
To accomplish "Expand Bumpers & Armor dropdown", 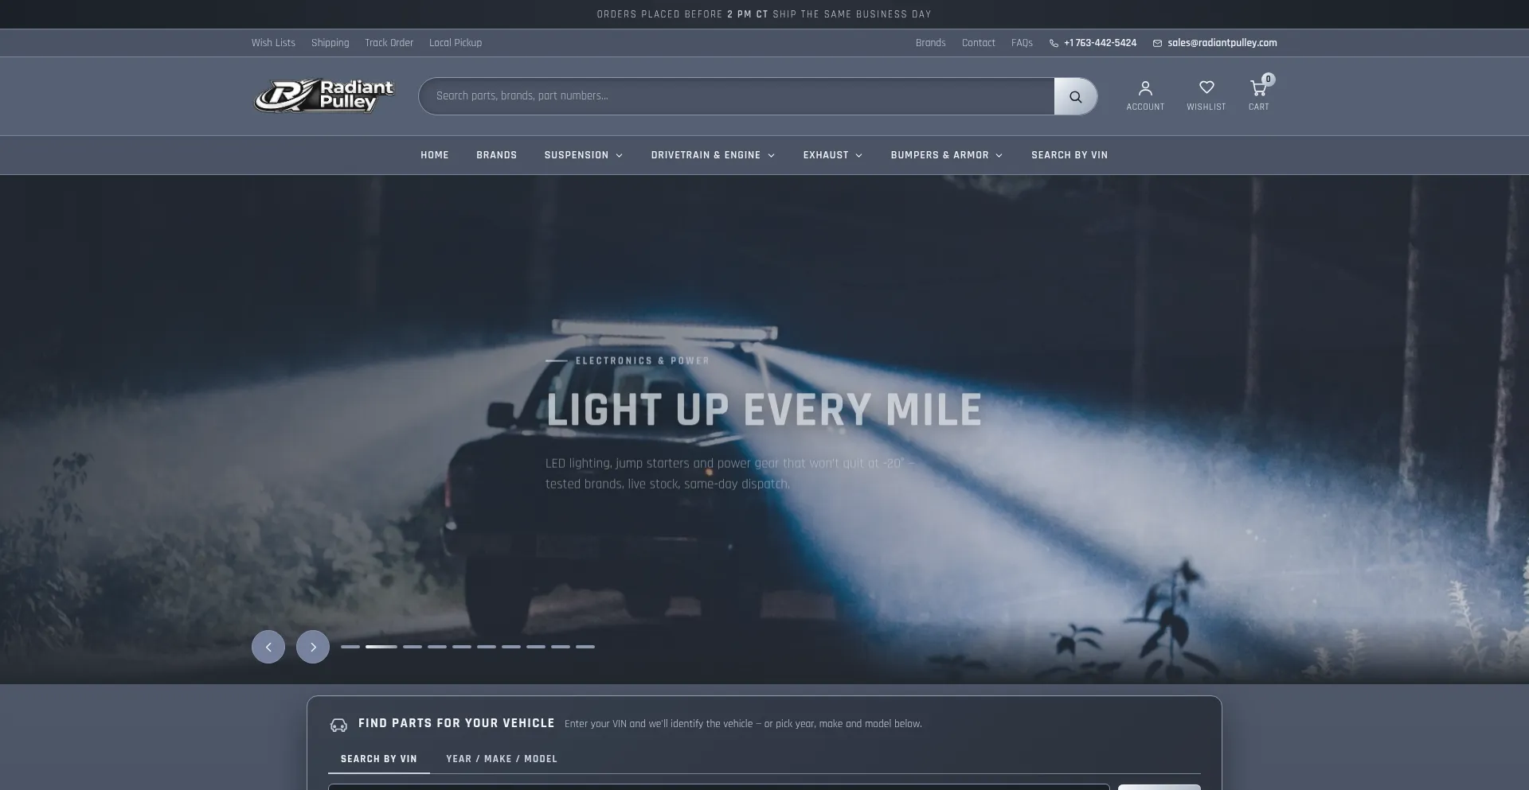I will tap(946, 155).
